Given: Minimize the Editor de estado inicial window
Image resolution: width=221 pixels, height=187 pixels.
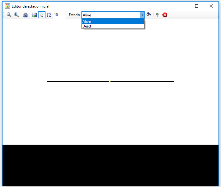Looking at the screenshot, I should click(182, 6).
